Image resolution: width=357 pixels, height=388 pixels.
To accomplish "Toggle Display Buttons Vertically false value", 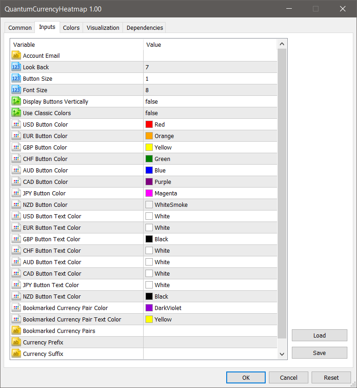I will click(151, 101).
